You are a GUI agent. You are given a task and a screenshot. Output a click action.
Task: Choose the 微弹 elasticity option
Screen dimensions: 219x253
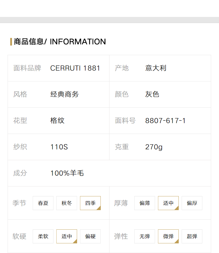click(168, 236)
